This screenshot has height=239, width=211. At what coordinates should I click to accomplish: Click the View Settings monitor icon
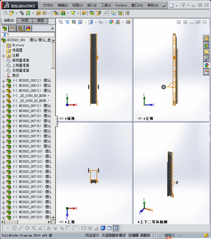click(128, 22)
